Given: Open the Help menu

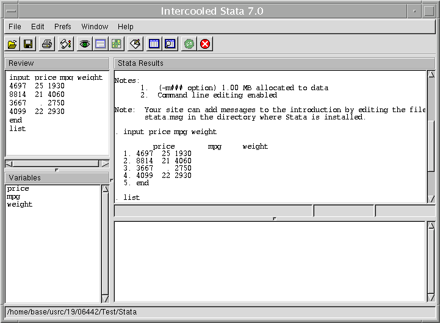Looking at the screenshot, I should [x=126, y=27].
